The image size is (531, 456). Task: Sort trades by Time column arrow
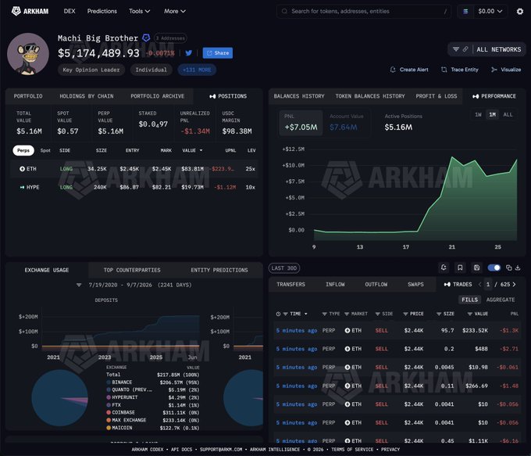(x=306, y=314)
